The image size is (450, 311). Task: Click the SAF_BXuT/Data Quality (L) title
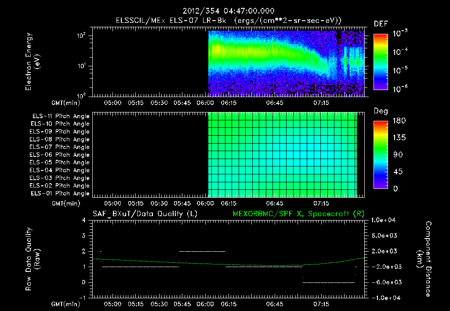145,214
